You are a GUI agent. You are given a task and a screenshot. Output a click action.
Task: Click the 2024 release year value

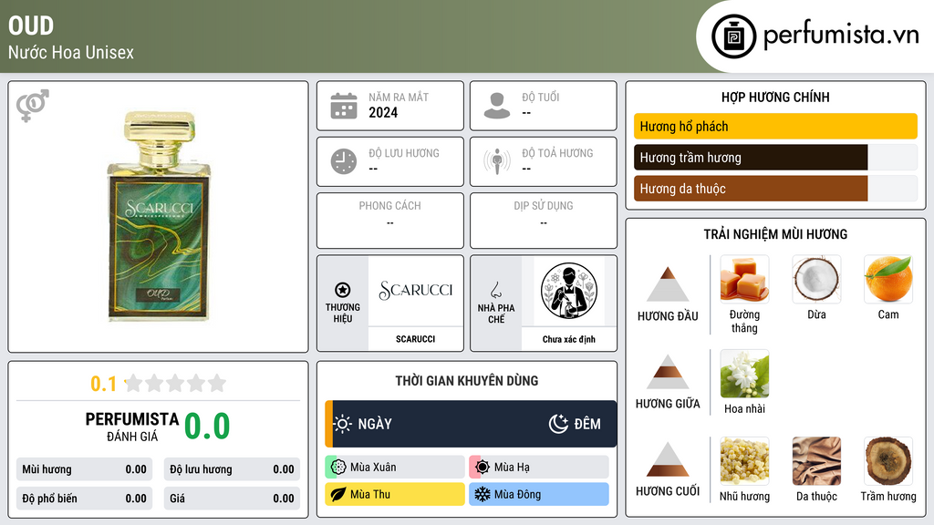point(383,113)
